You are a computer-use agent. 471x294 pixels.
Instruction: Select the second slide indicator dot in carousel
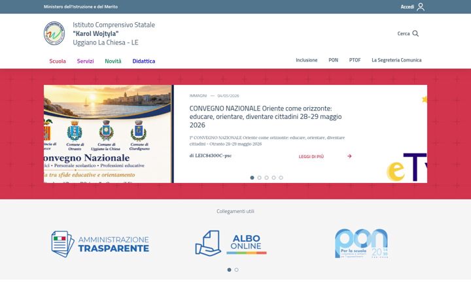click(259, 178)
